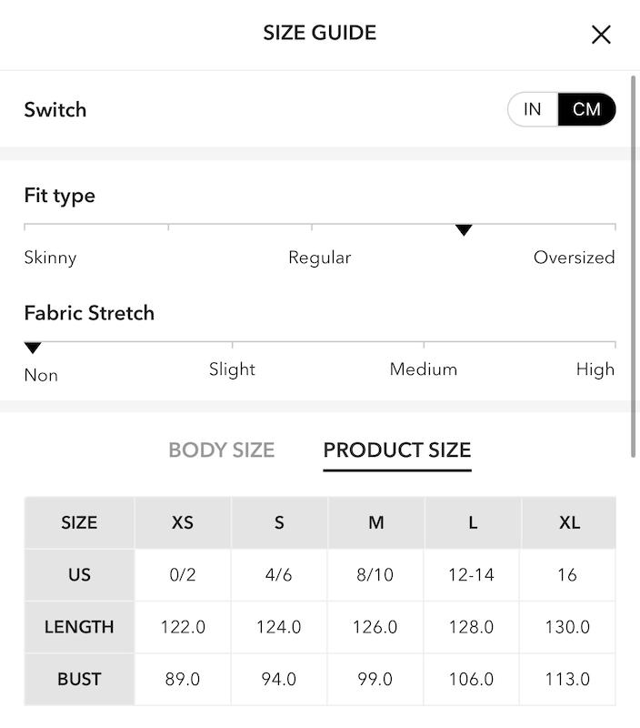Switch units to IN
Viewport: 640px width, 728px height.
tap(533, 109)
